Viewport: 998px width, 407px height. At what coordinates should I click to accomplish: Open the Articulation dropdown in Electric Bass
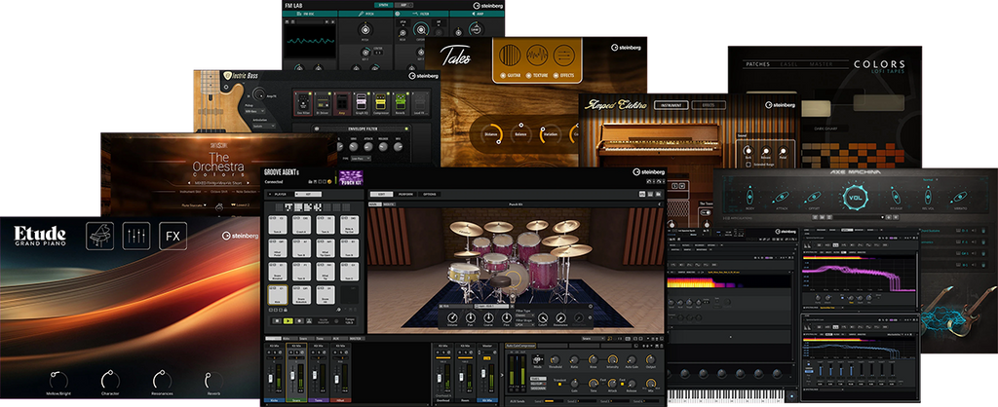264,126
